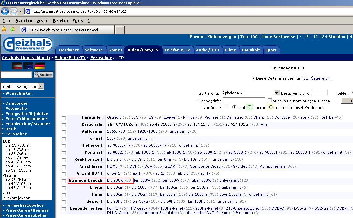Viewport: 353px width, 218px height.
Task: Switch to the Haushalt tab
Action: 251,50
